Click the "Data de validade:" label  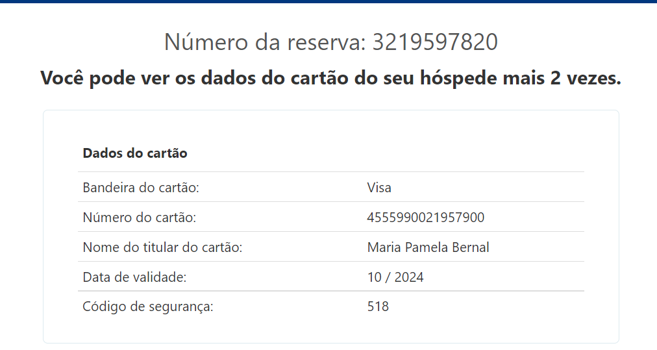point(134,277)
